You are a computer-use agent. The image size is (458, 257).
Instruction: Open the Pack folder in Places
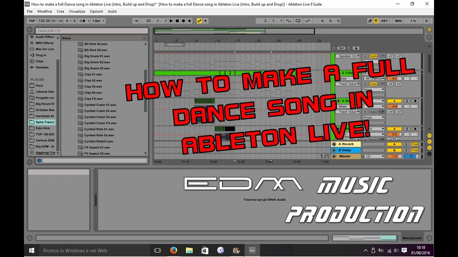point(37,86)
